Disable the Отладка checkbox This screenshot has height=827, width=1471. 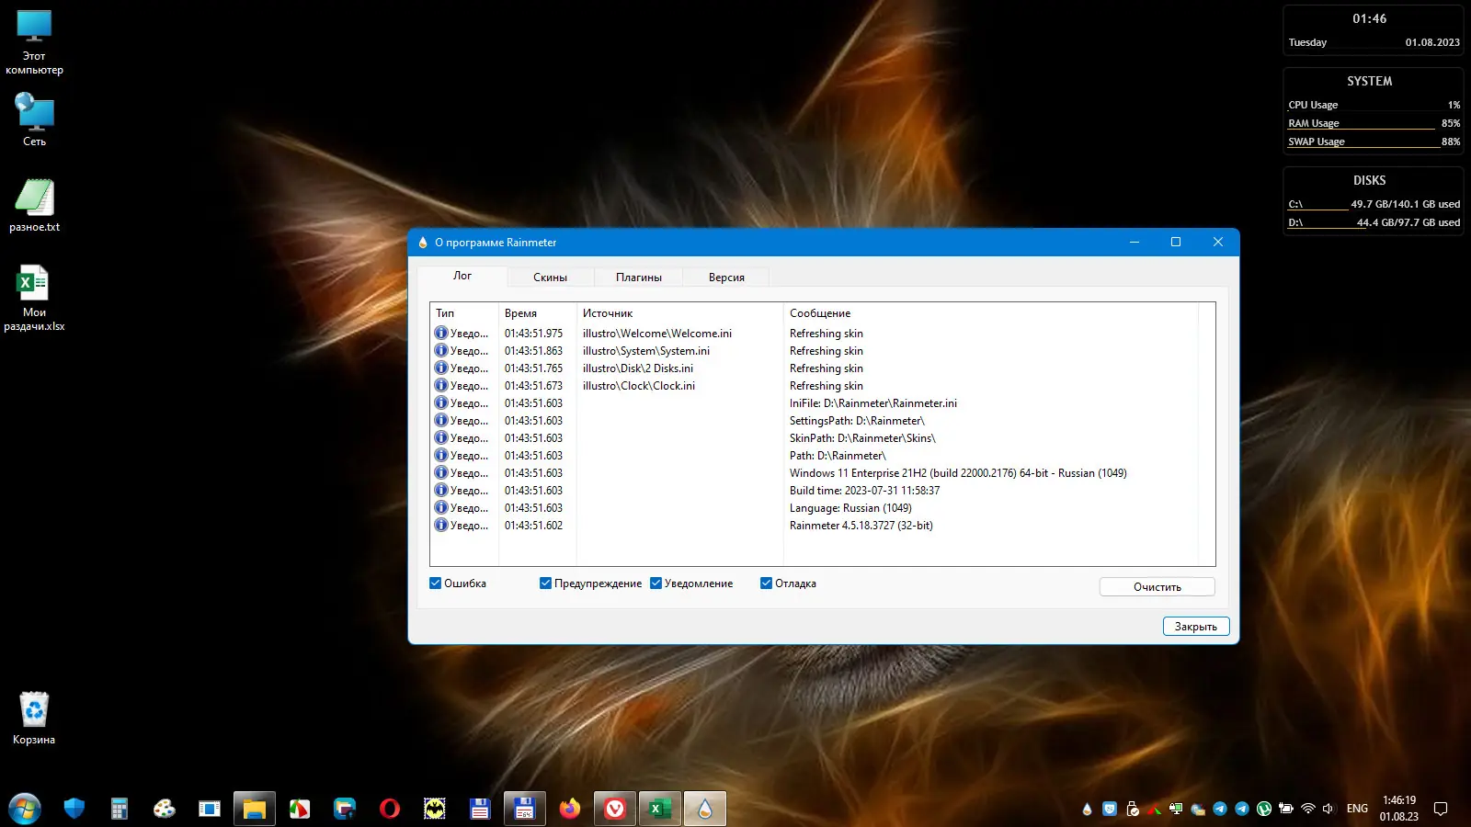766,583
